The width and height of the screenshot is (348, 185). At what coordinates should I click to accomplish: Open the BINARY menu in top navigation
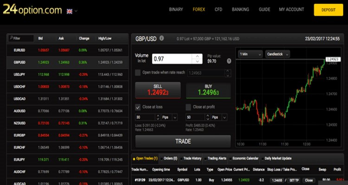(x=176, y=9)
